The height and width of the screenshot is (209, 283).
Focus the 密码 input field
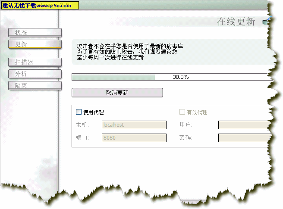(244, 138)
